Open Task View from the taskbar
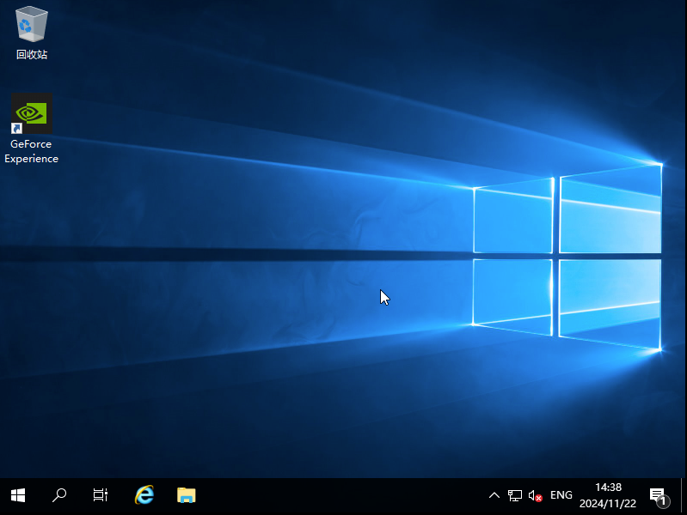 [x=101, y=495]
